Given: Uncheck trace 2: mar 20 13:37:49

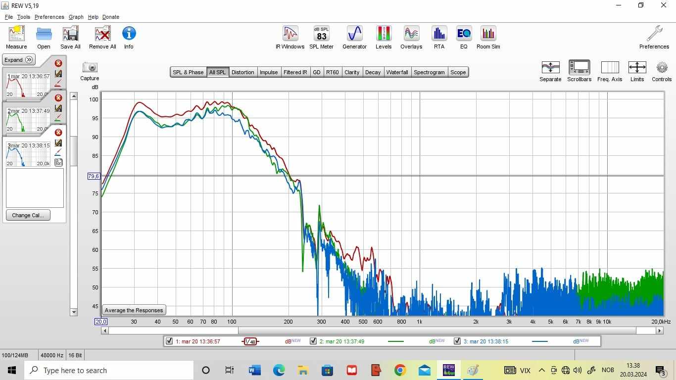Looking at the screenshot, I should pos(313,341).
